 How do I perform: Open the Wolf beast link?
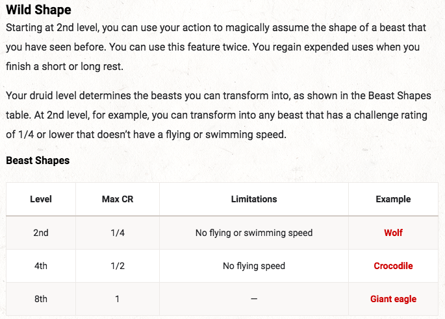click(x=393, y=233)
